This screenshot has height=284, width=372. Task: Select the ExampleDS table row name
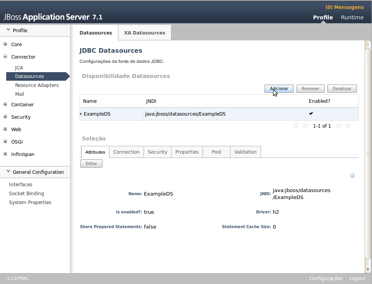97,114
